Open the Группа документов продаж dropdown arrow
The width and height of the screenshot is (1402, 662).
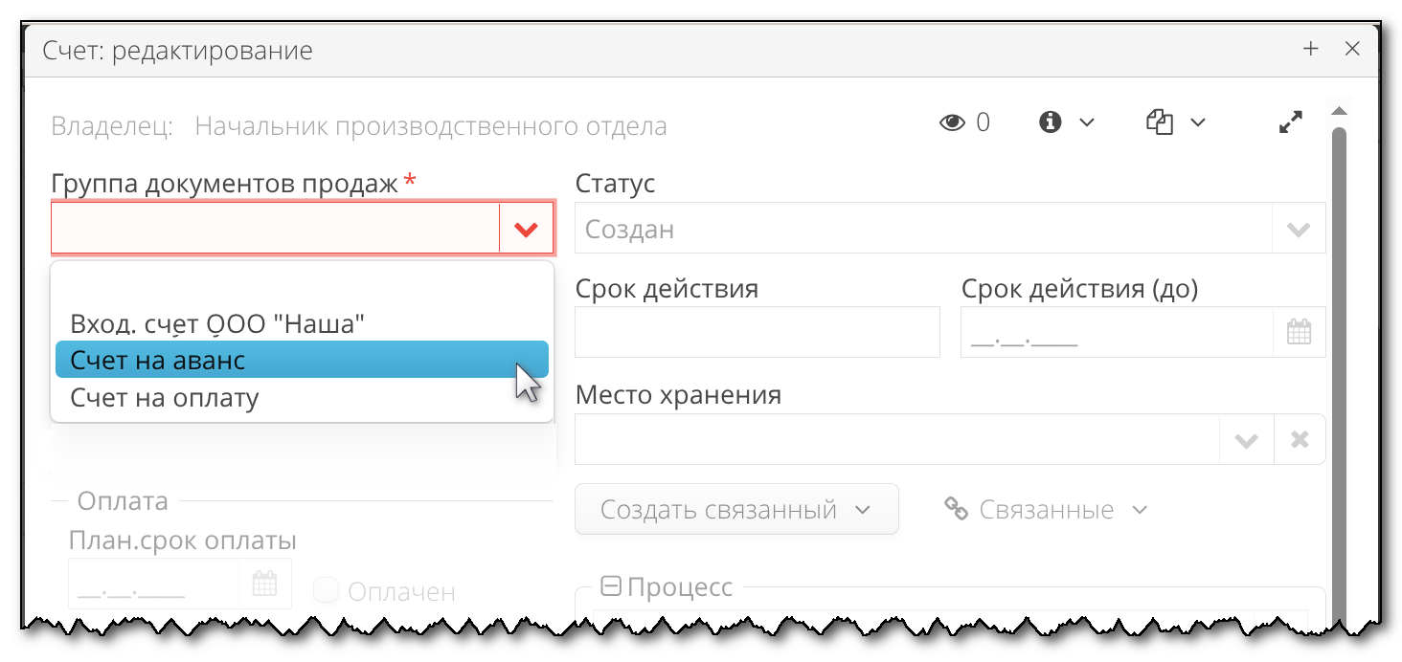coord(526,227)
